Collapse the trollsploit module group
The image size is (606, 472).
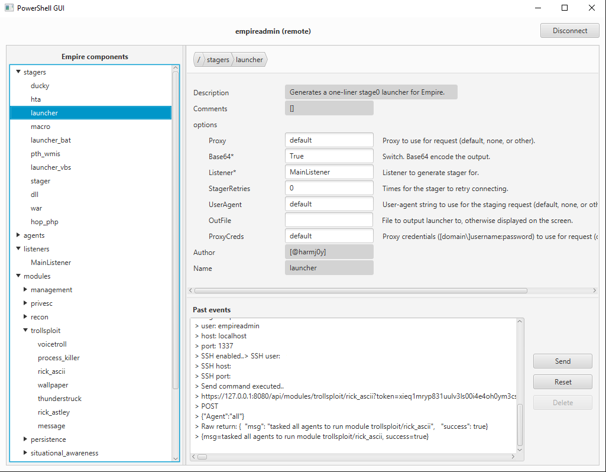pyautogui.click(x=25, y=330)
